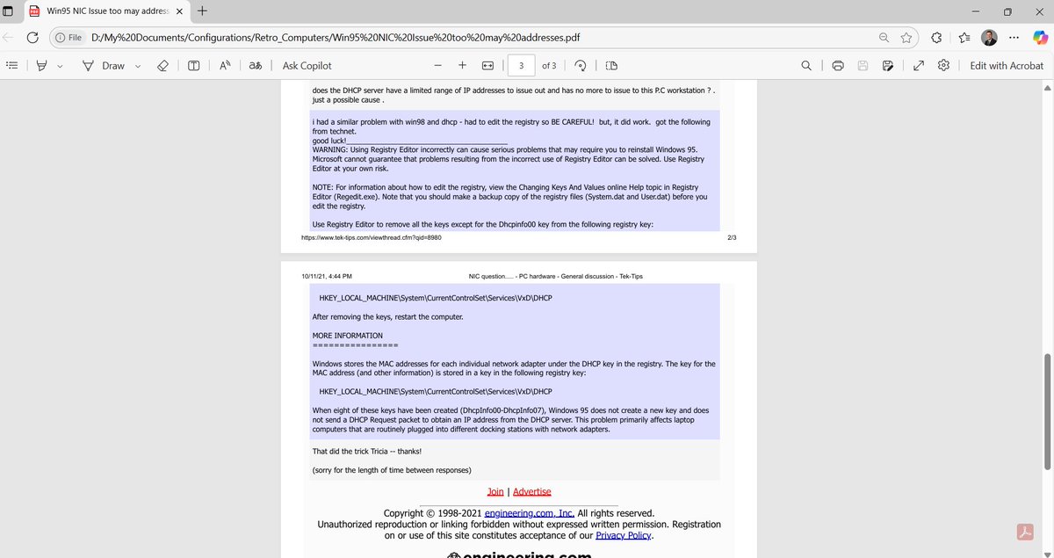
Task: Open PDF viewer settings gear
Action: coord(944,65)
